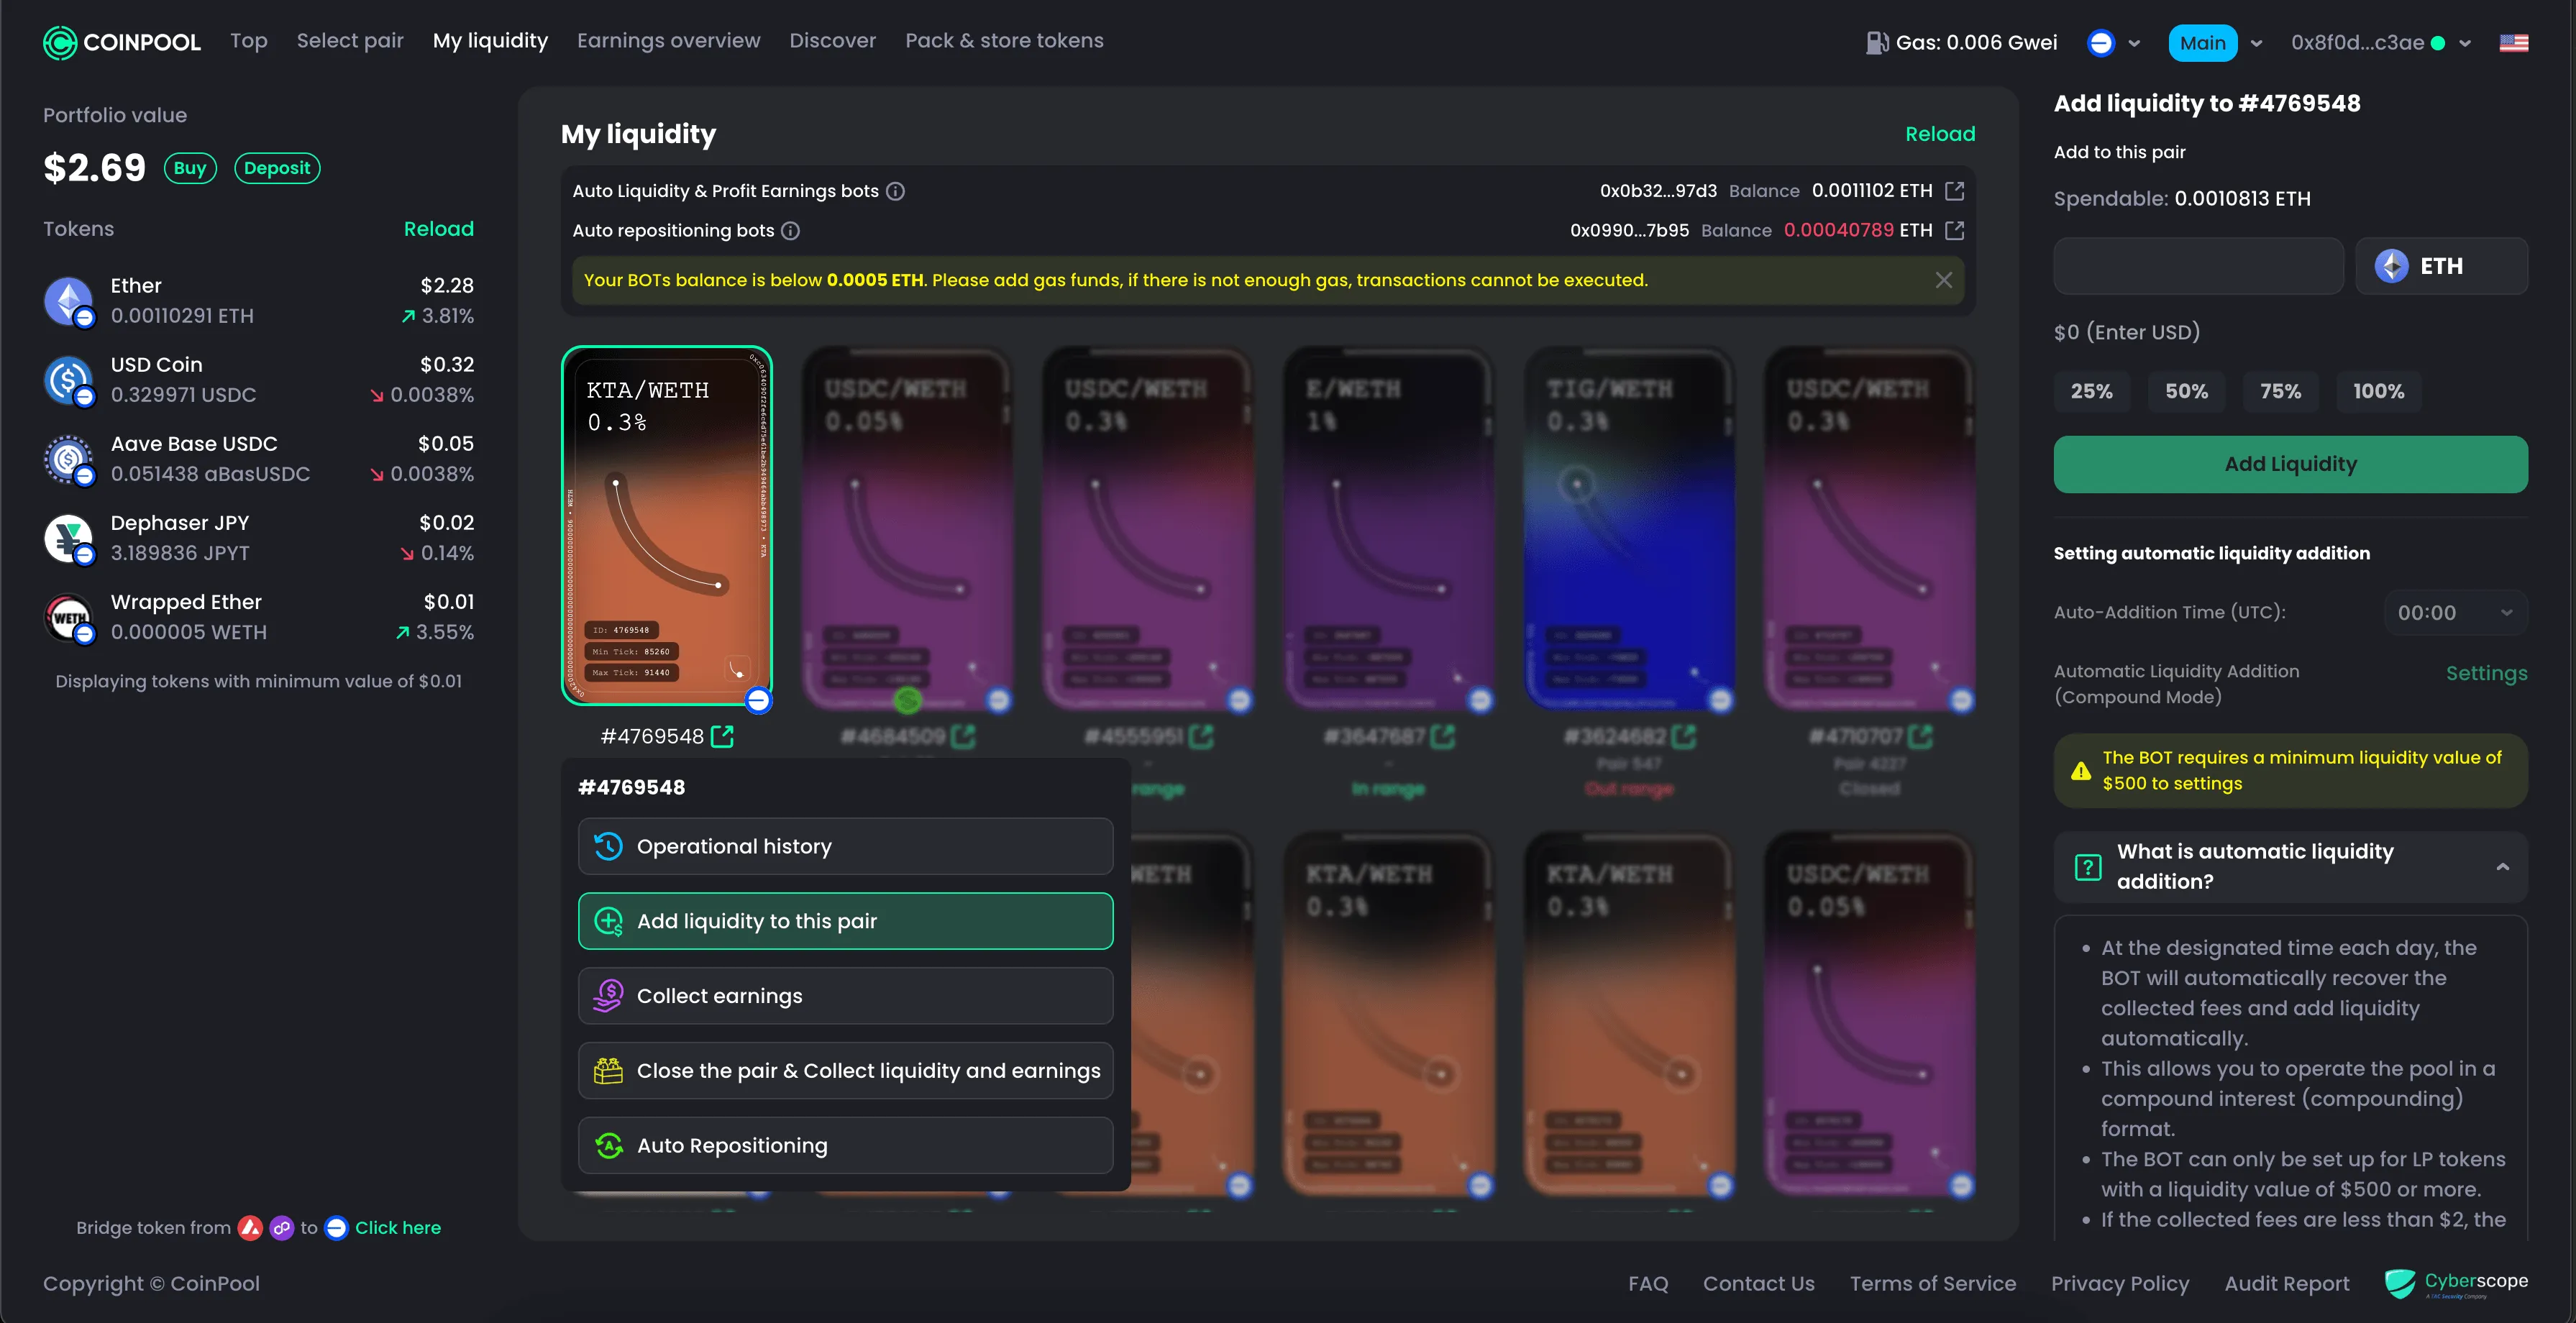The width and height of the screenshot is (2576, 1323).
Task: Open external link for bot 0x0b32...97d3
Action: [1954, 191]
